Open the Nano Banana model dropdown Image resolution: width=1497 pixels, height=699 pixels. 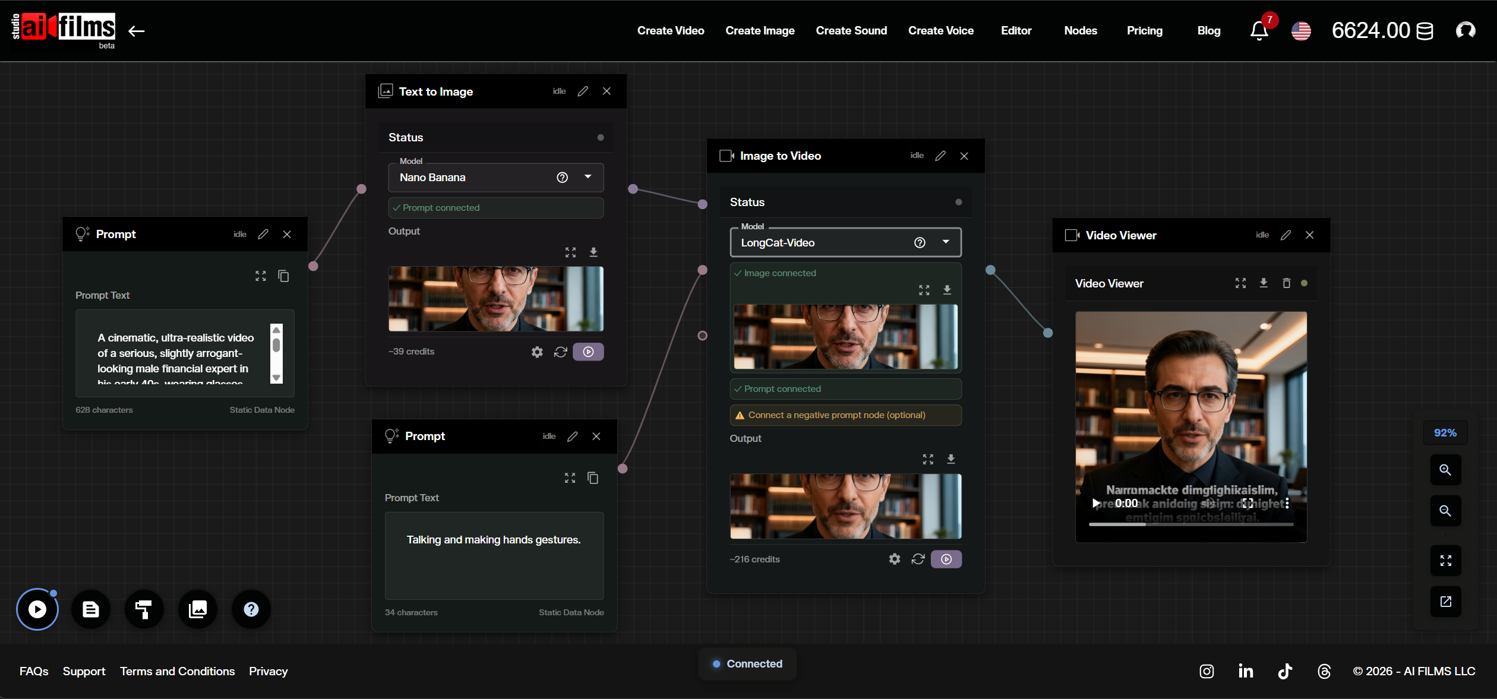[x=588, y=177]
